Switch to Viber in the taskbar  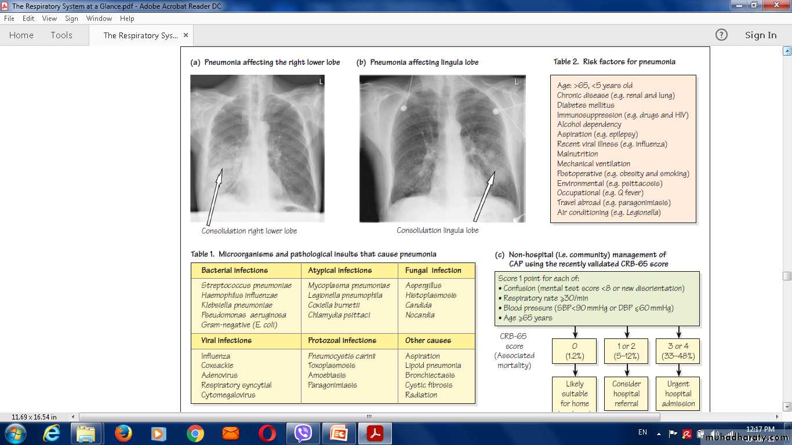click(x=303, y=433)
